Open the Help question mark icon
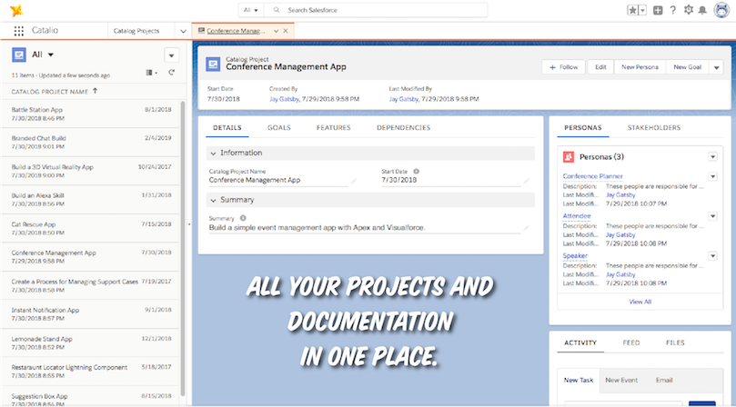The width and height of the screenshot is (736, 407). tap(672, 10)
